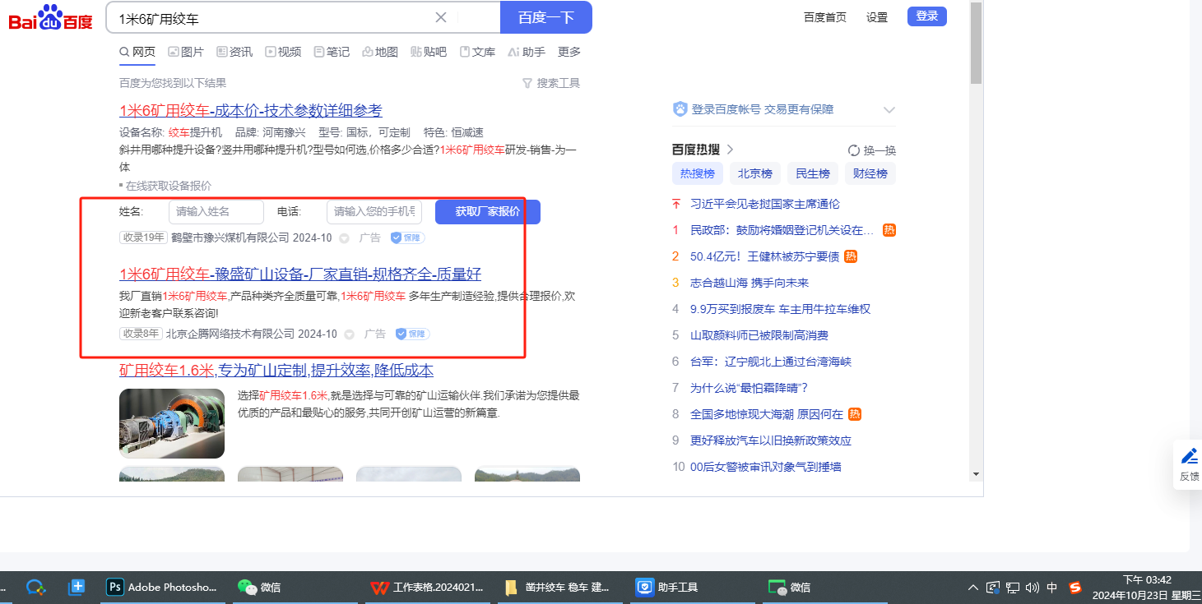The height and width of the screenshot is (604, 1202).
Task: Click the Baidu logo
Action: [x=51, y=17]
